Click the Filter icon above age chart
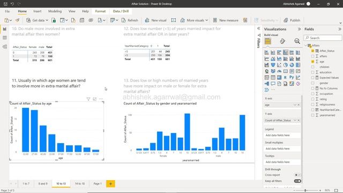The height and width of the screenshot is (193, 343). [x=88, y=99]
